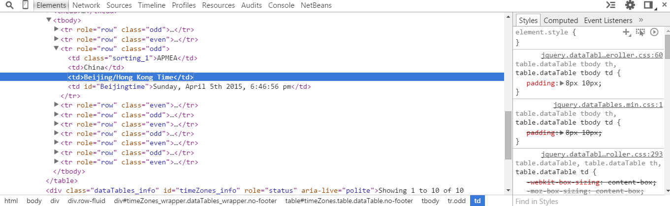This screenshot has height=206, width=670.
Task: Switch to the Network tab
Action: tap(87, 5)
